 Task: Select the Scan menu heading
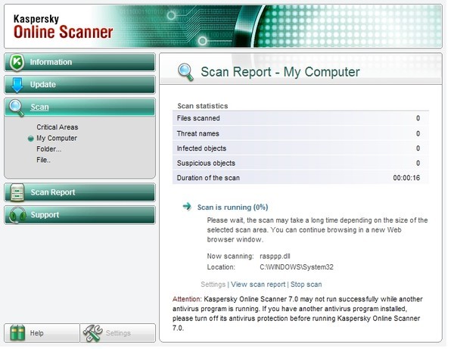pos(80,108)
